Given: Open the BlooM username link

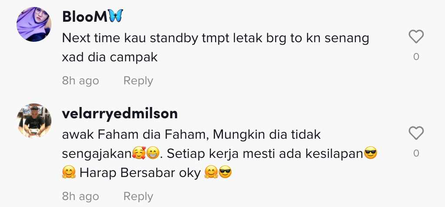Looking at the screenshot, I should pos(85,17).
